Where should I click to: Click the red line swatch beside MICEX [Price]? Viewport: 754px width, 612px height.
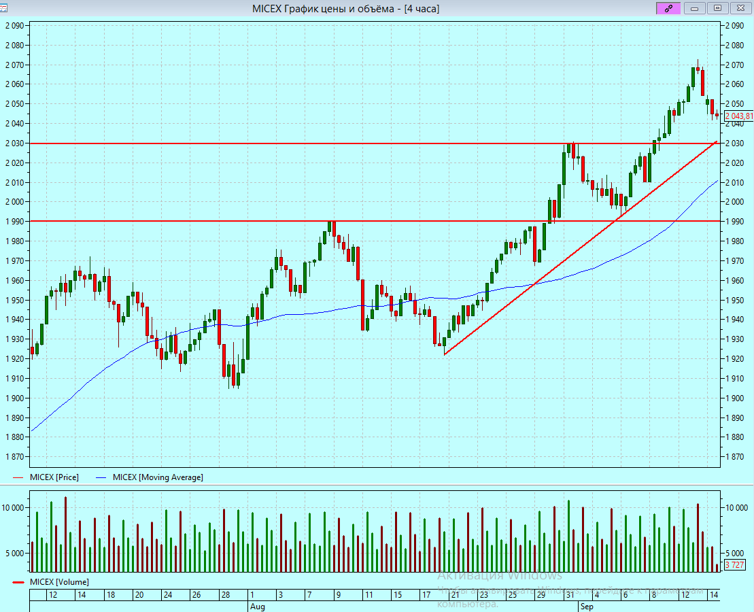click(18, 478)
